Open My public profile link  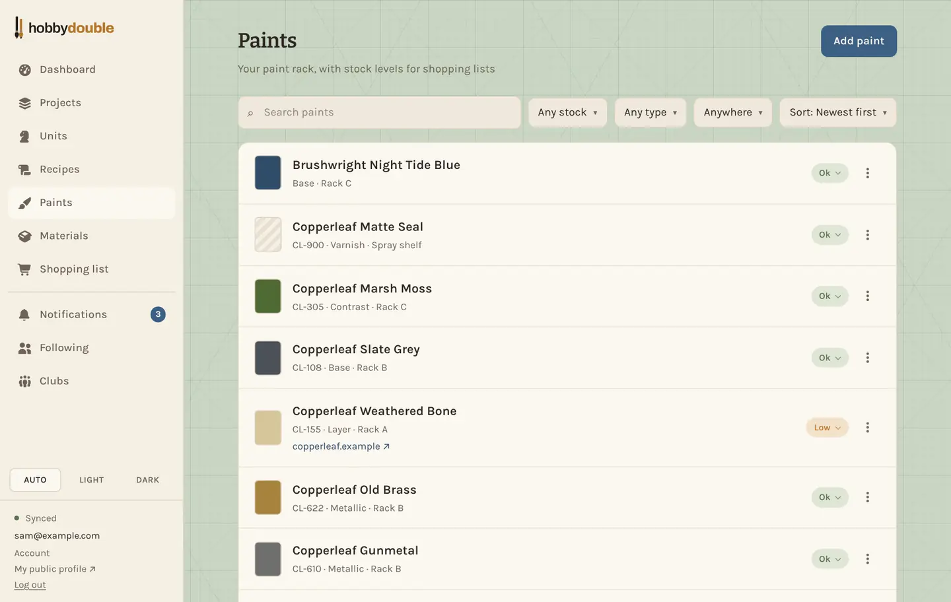pyautogui.click(x=55, y=569)
